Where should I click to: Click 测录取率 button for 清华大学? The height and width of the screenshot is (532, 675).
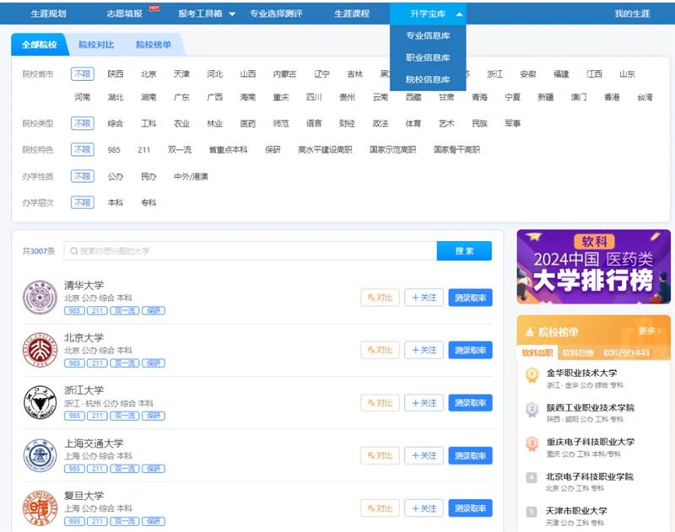[x=470, y=298]
